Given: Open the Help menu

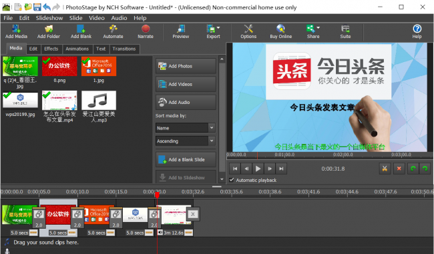Looking at the screenshot, I should coord(140,18).
